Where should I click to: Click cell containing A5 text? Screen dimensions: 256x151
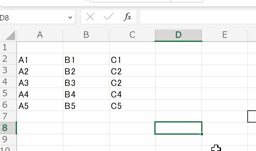[40, 106]
